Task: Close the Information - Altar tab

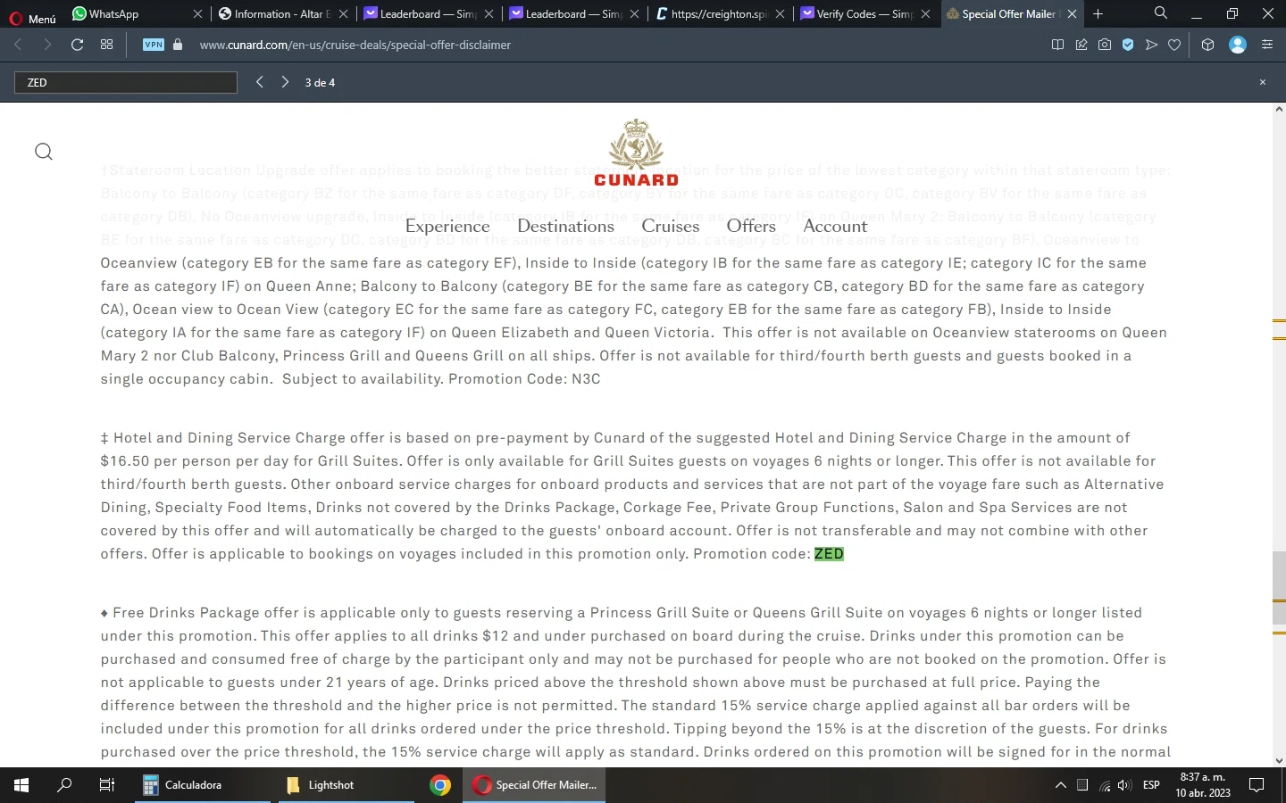Action: pyautogui.click(x=343, y=14)
